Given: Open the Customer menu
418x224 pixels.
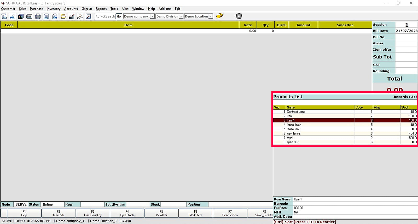Looking at the screenshot, I should click(8, 9).
